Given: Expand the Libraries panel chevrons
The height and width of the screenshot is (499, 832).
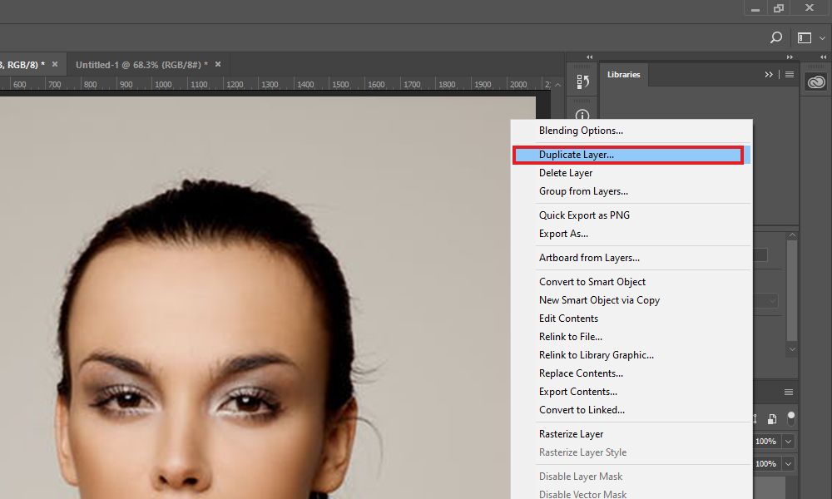Looking at the screenshot, I should pos(769,75).
